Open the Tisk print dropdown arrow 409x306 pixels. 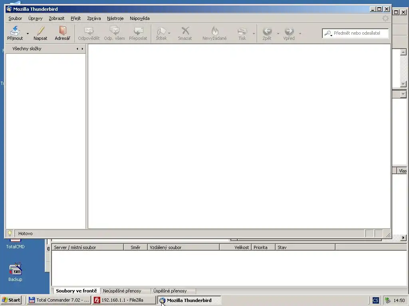tap(254, 33)
